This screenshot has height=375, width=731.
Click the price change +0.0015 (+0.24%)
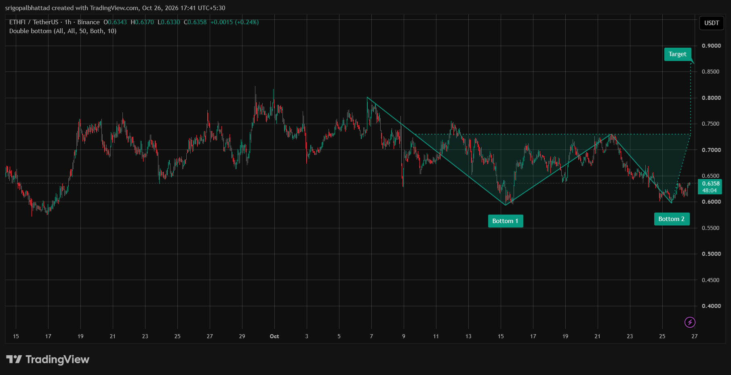pyautogui.click(x=234, y=22)
